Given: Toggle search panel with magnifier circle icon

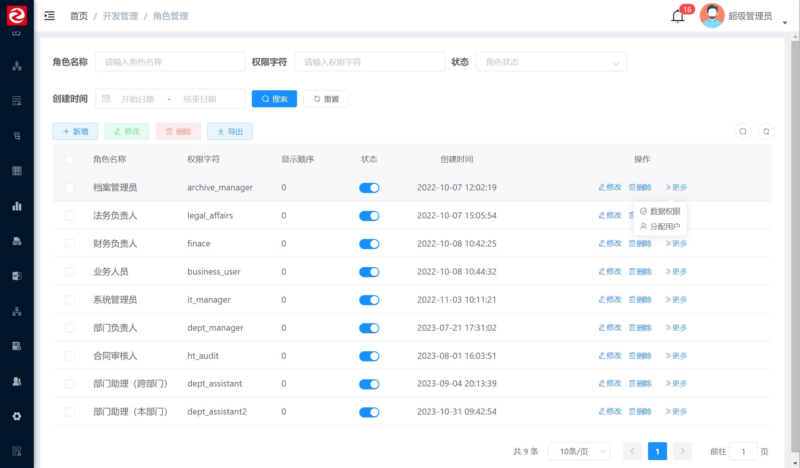Looking at the screenshot, I should point(743,132).
